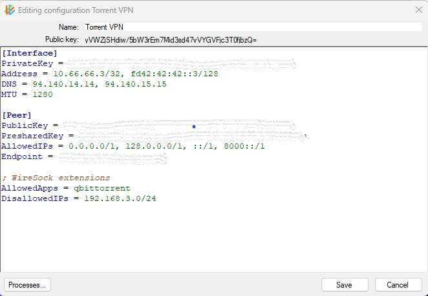Viewport: 428px width, 296px height.
Task: Click the AllowedIPs value 0.0.0.0/1
Action: click(92, 147)
